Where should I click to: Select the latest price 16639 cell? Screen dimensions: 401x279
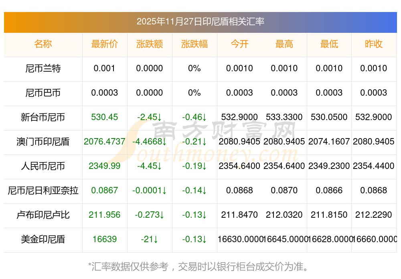click(x=105, y=239)
